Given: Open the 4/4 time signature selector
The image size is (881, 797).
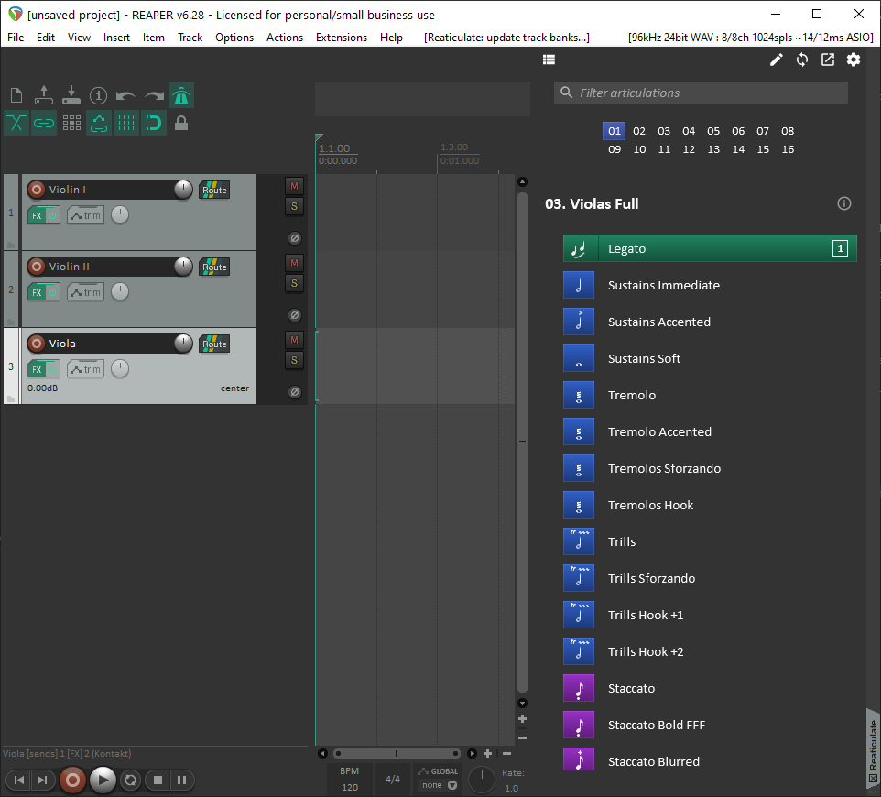Looking at the screenshot, I should click(x=392, y=779).
